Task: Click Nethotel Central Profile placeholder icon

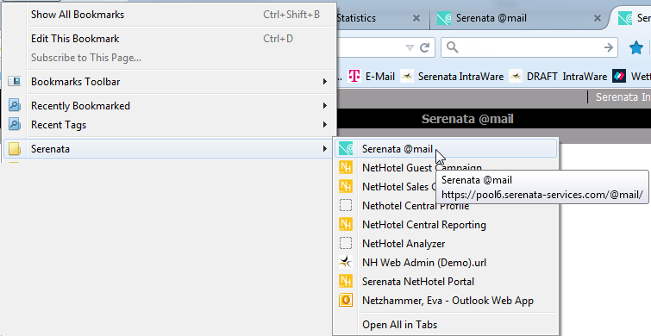Action: pos(346,205)
